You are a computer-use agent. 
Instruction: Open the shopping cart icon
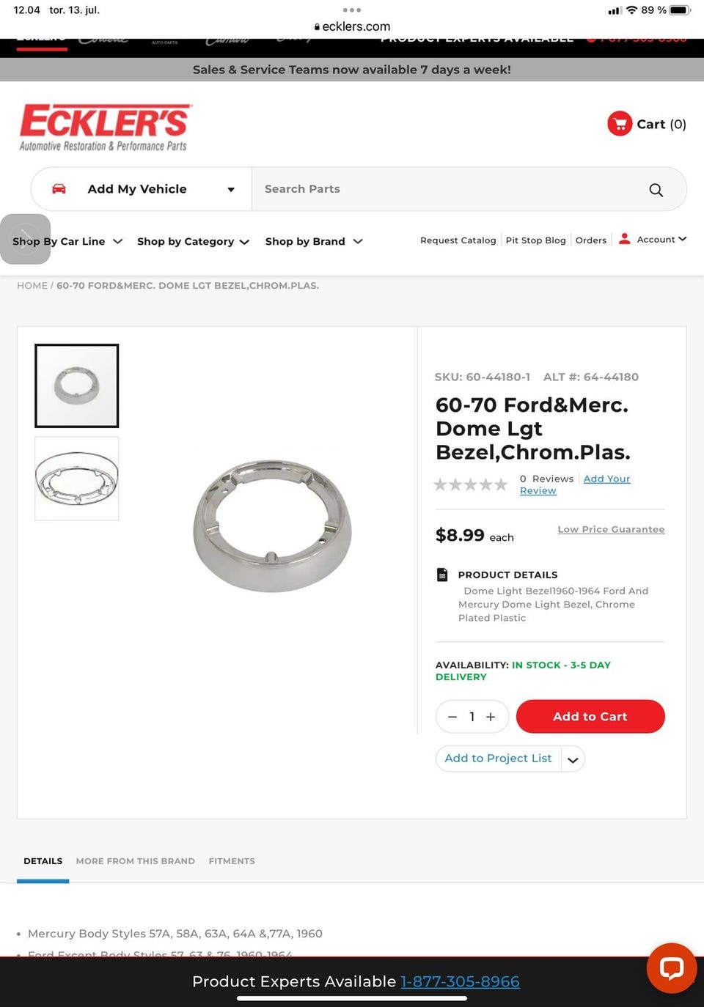(x=620, y=124)
